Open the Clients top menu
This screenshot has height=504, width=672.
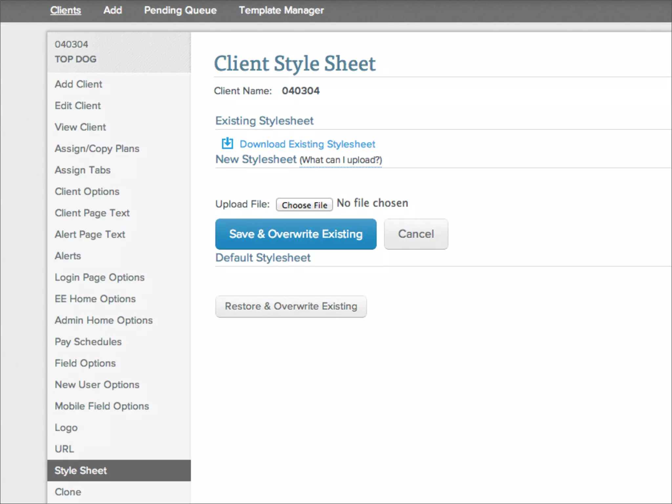66,10
